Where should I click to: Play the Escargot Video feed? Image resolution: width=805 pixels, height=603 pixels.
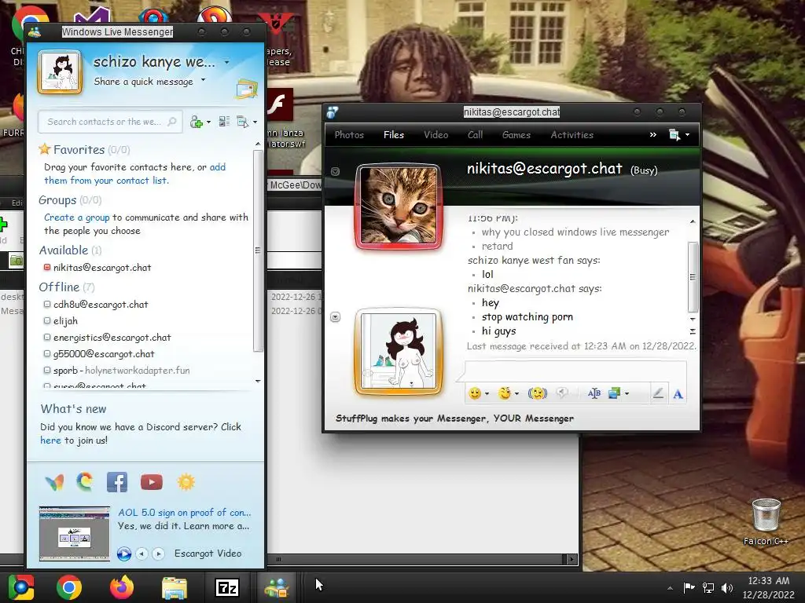[x=123, y=554]
